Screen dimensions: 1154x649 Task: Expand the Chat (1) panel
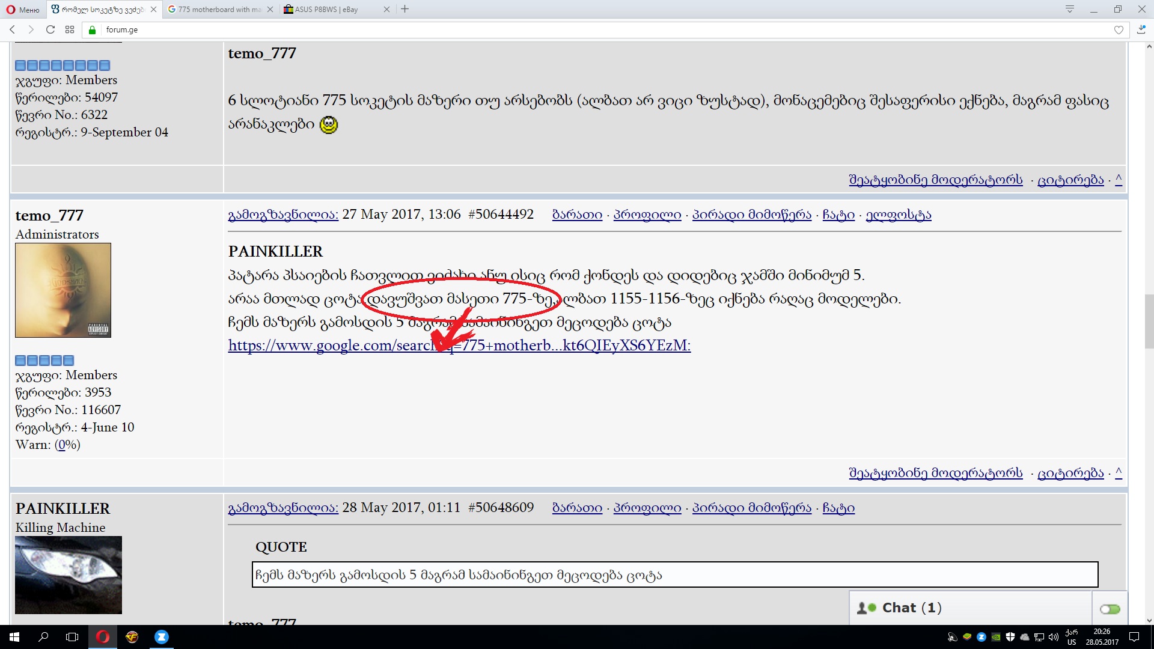911,608
